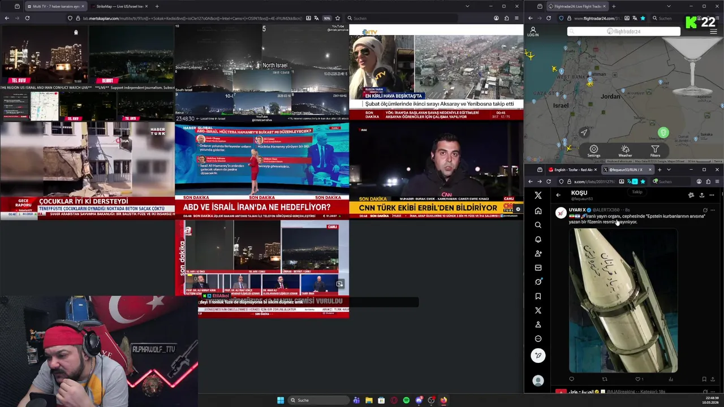This screenshot has height=407, width=724.
Task: Center map on my location in Flightradar24
Action: point(584,132)
